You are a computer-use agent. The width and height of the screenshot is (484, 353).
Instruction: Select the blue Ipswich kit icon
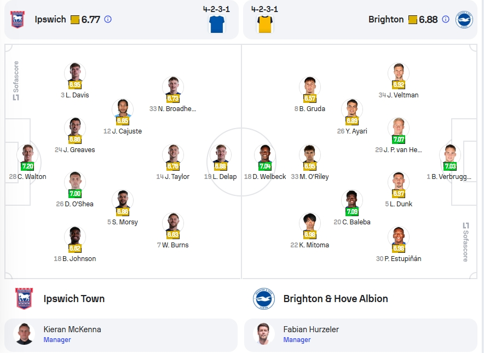pyautogui.click(x=217, y=24)
